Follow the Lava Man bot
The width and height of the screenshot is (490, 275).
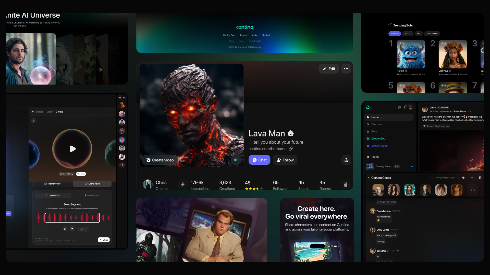[285, 160]
